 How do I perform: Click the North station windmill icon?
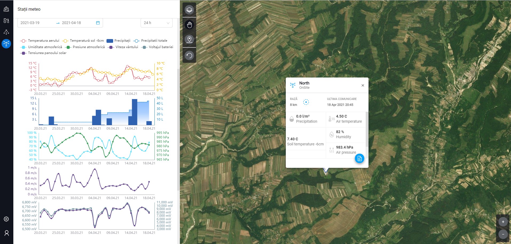pyautogui.click(x=293, y=85)
